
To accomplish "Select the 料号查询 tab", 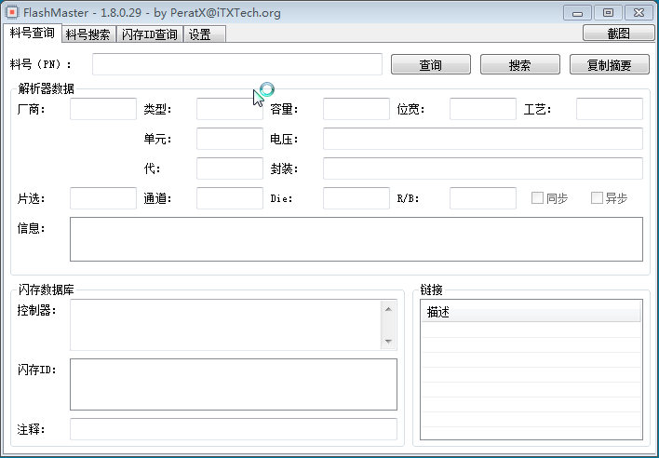I will tap(33, 34).
